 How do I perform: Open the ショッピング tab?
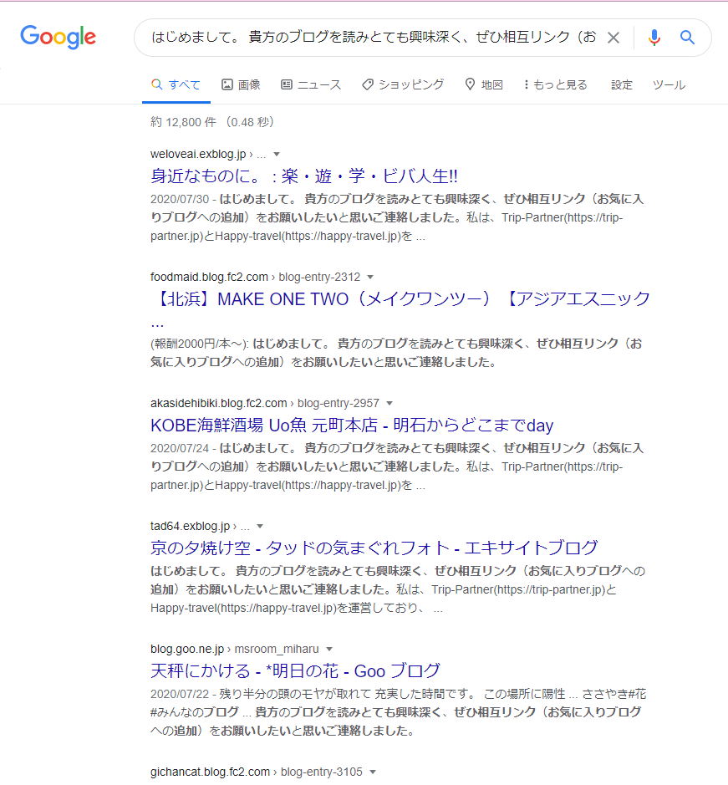[x=403, y=84]
